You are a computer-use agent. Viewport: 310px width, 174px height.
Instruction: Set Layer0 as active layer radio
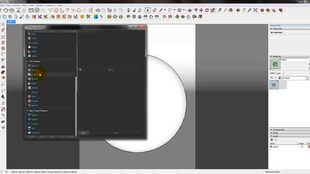(271, 146)
